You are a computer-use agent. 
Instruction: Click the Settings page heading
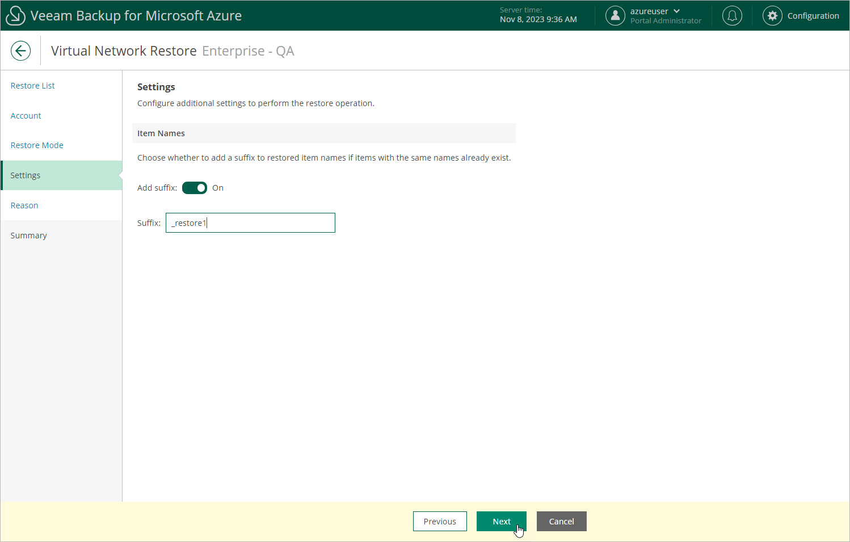click(156, 87)
